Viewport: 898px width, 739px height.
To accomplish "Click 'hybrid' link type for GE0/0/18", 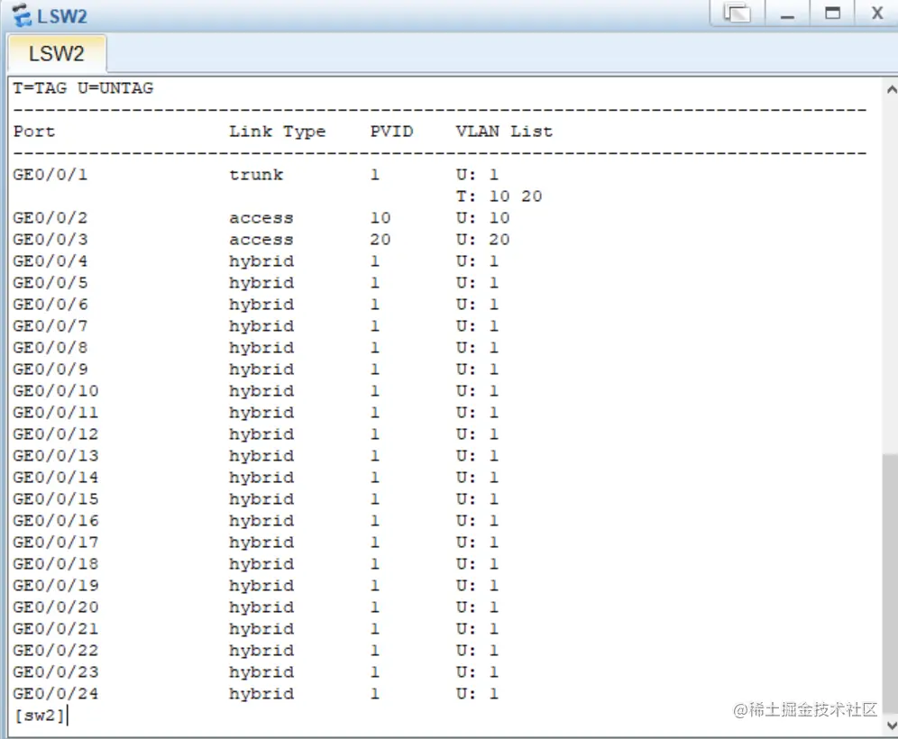I will pyautogui.click(x=261, y=564).
